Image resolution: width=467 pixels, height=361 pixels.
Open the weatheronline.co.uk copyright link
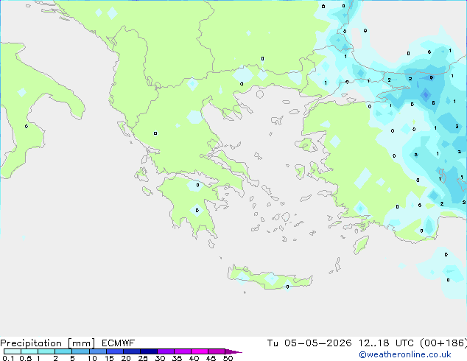pos(405,354)
